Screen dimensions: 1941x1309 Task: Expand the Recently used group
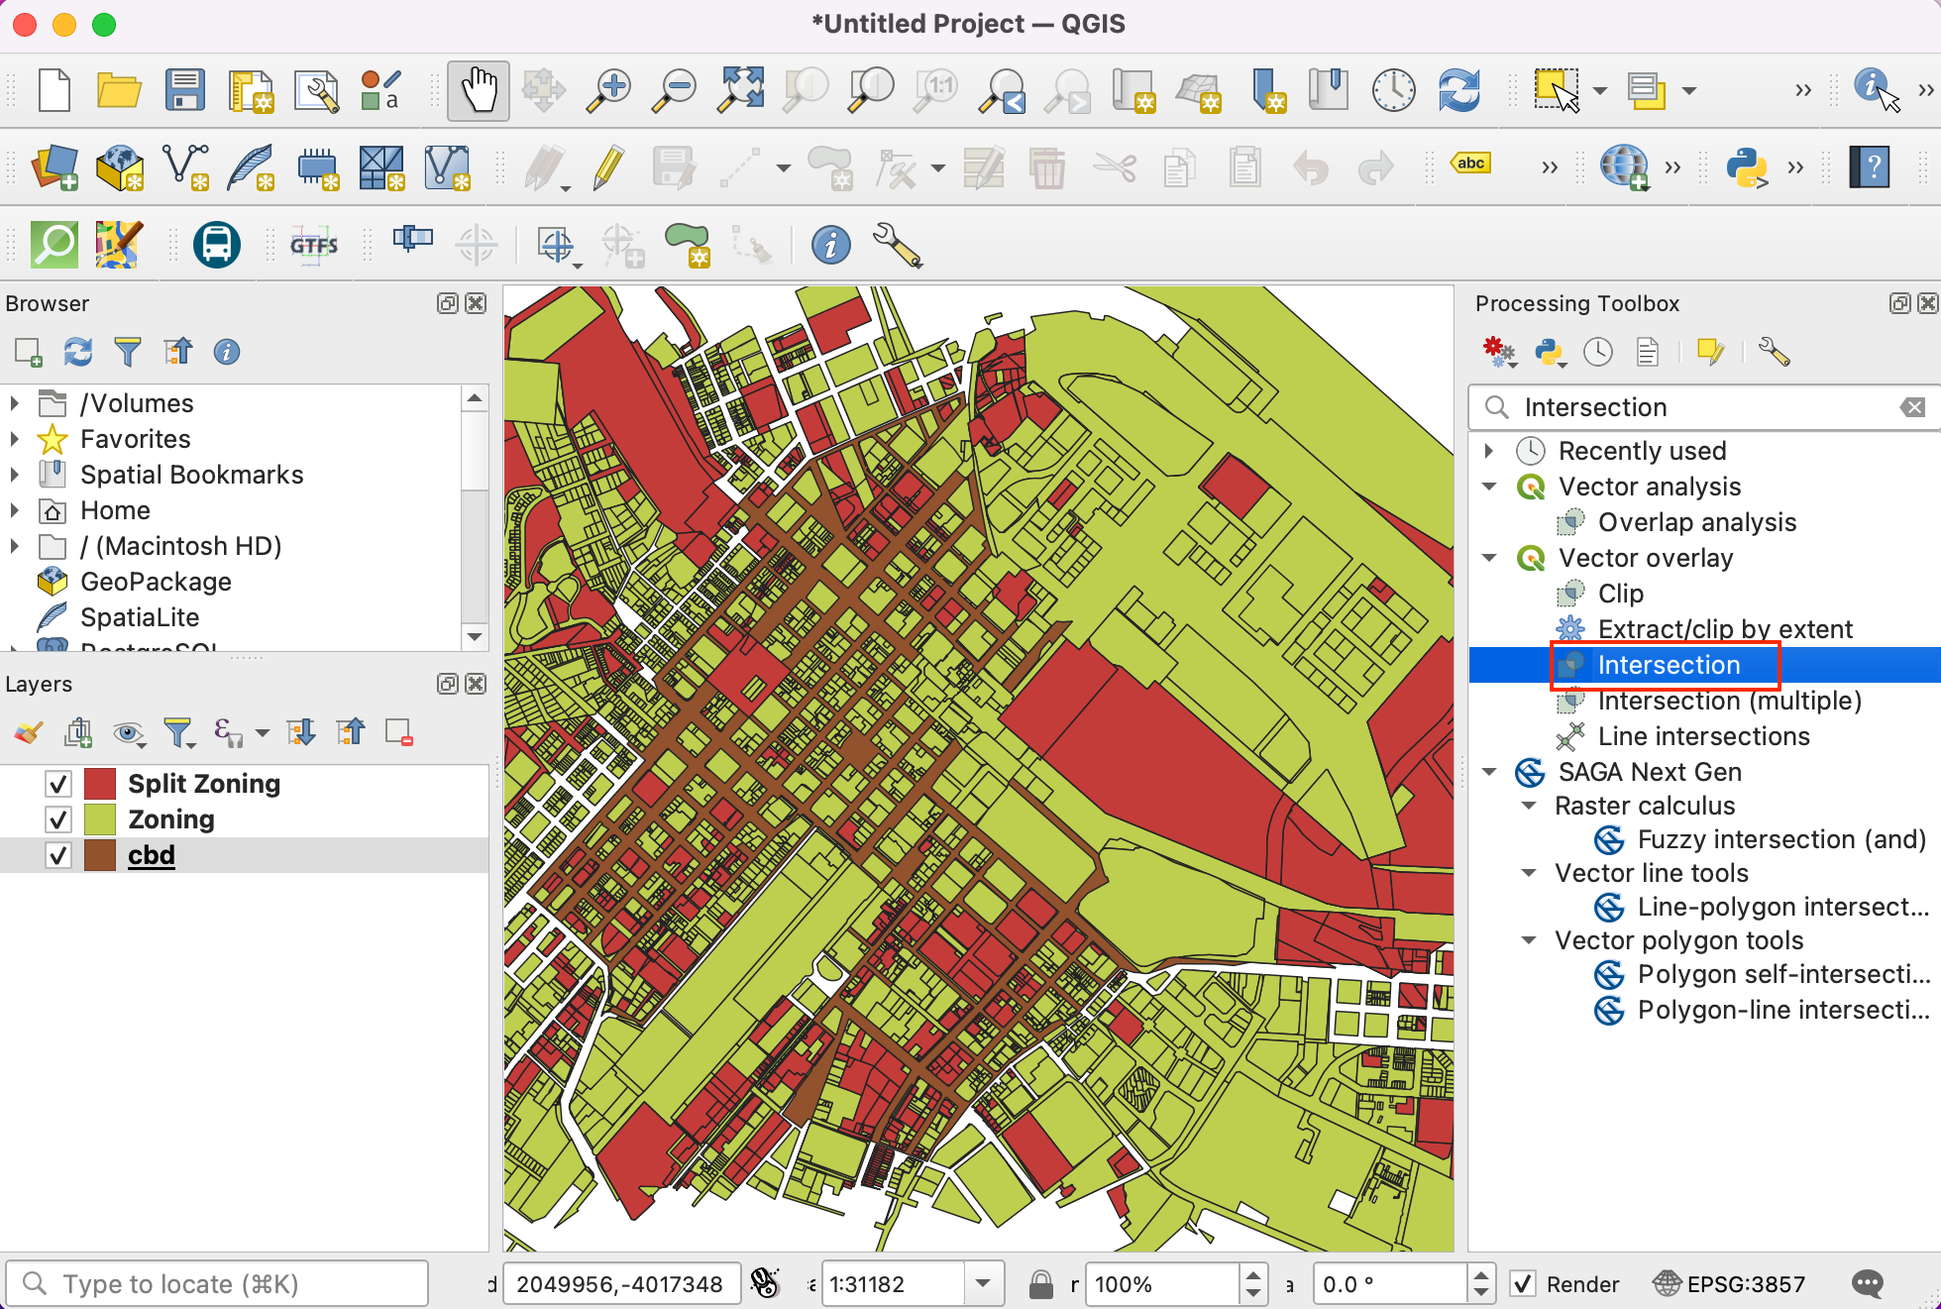pyautogui.click(x=1489, y=451)
